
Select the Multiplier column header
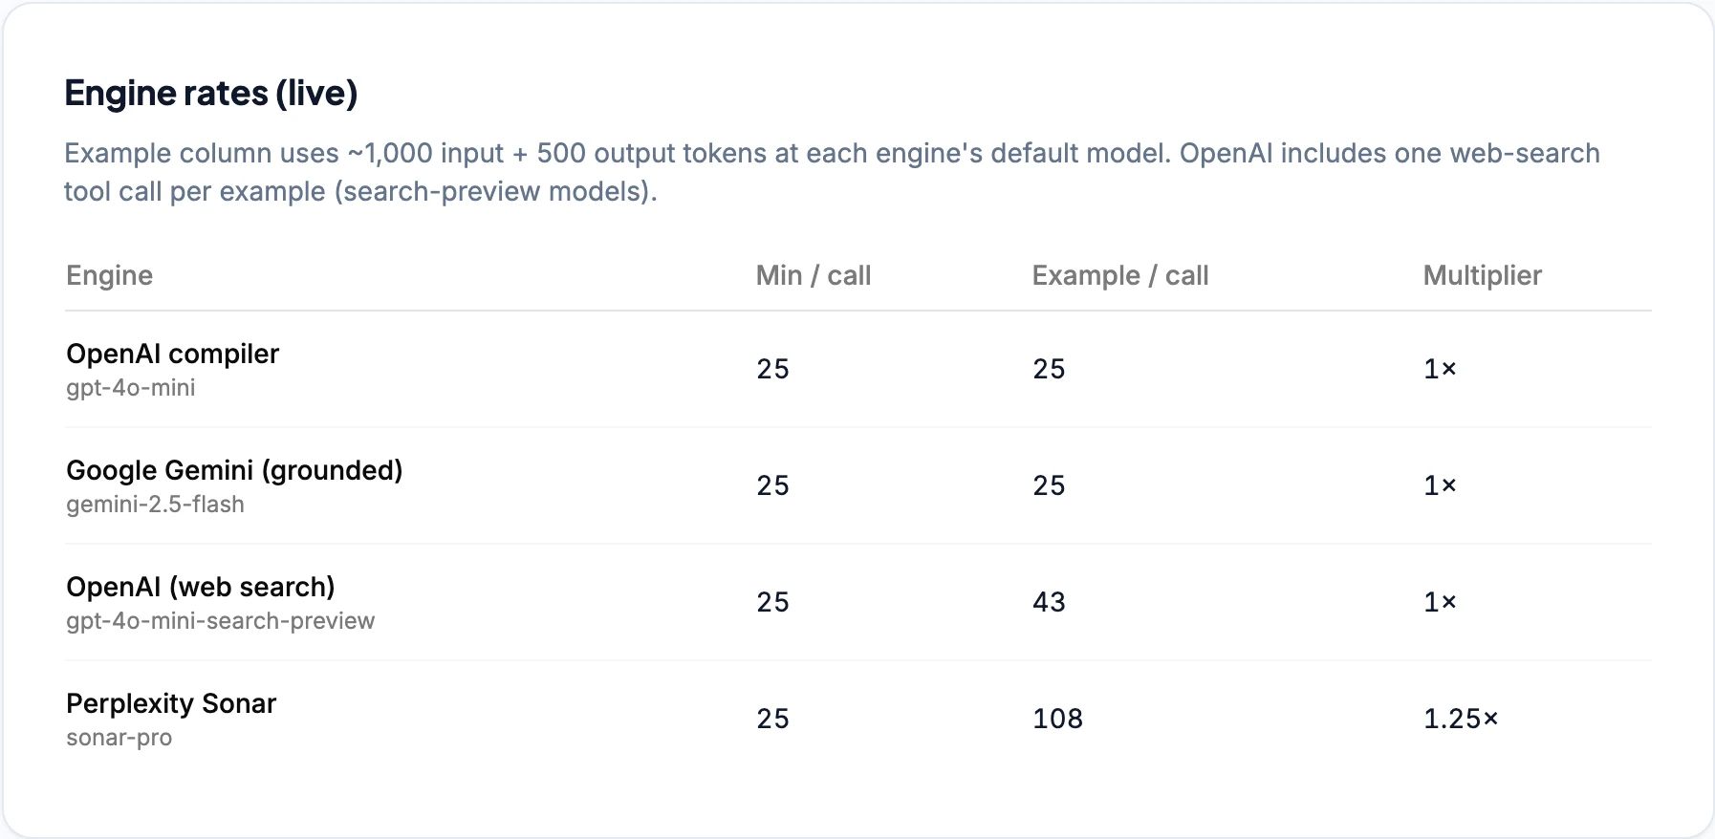pos(1483,276)
